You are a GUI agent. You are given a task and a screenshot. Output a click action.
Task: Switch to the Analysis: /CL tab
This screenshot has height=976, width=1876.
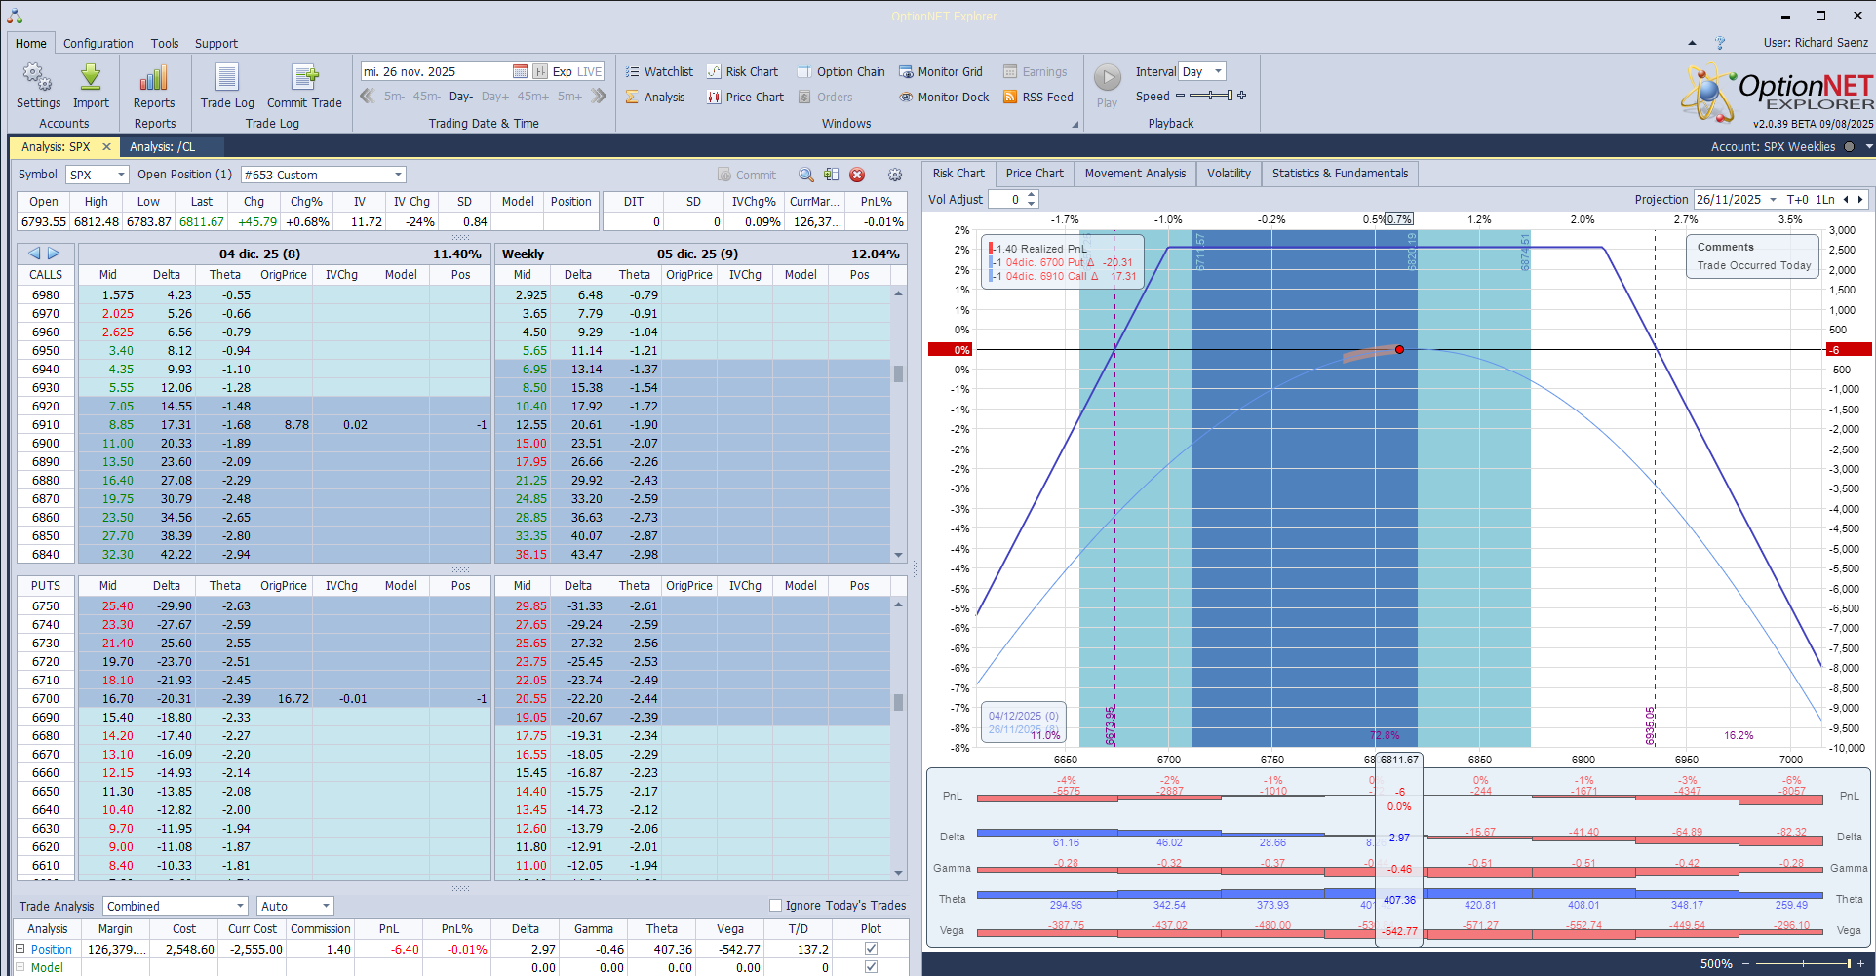coord(162,146)
